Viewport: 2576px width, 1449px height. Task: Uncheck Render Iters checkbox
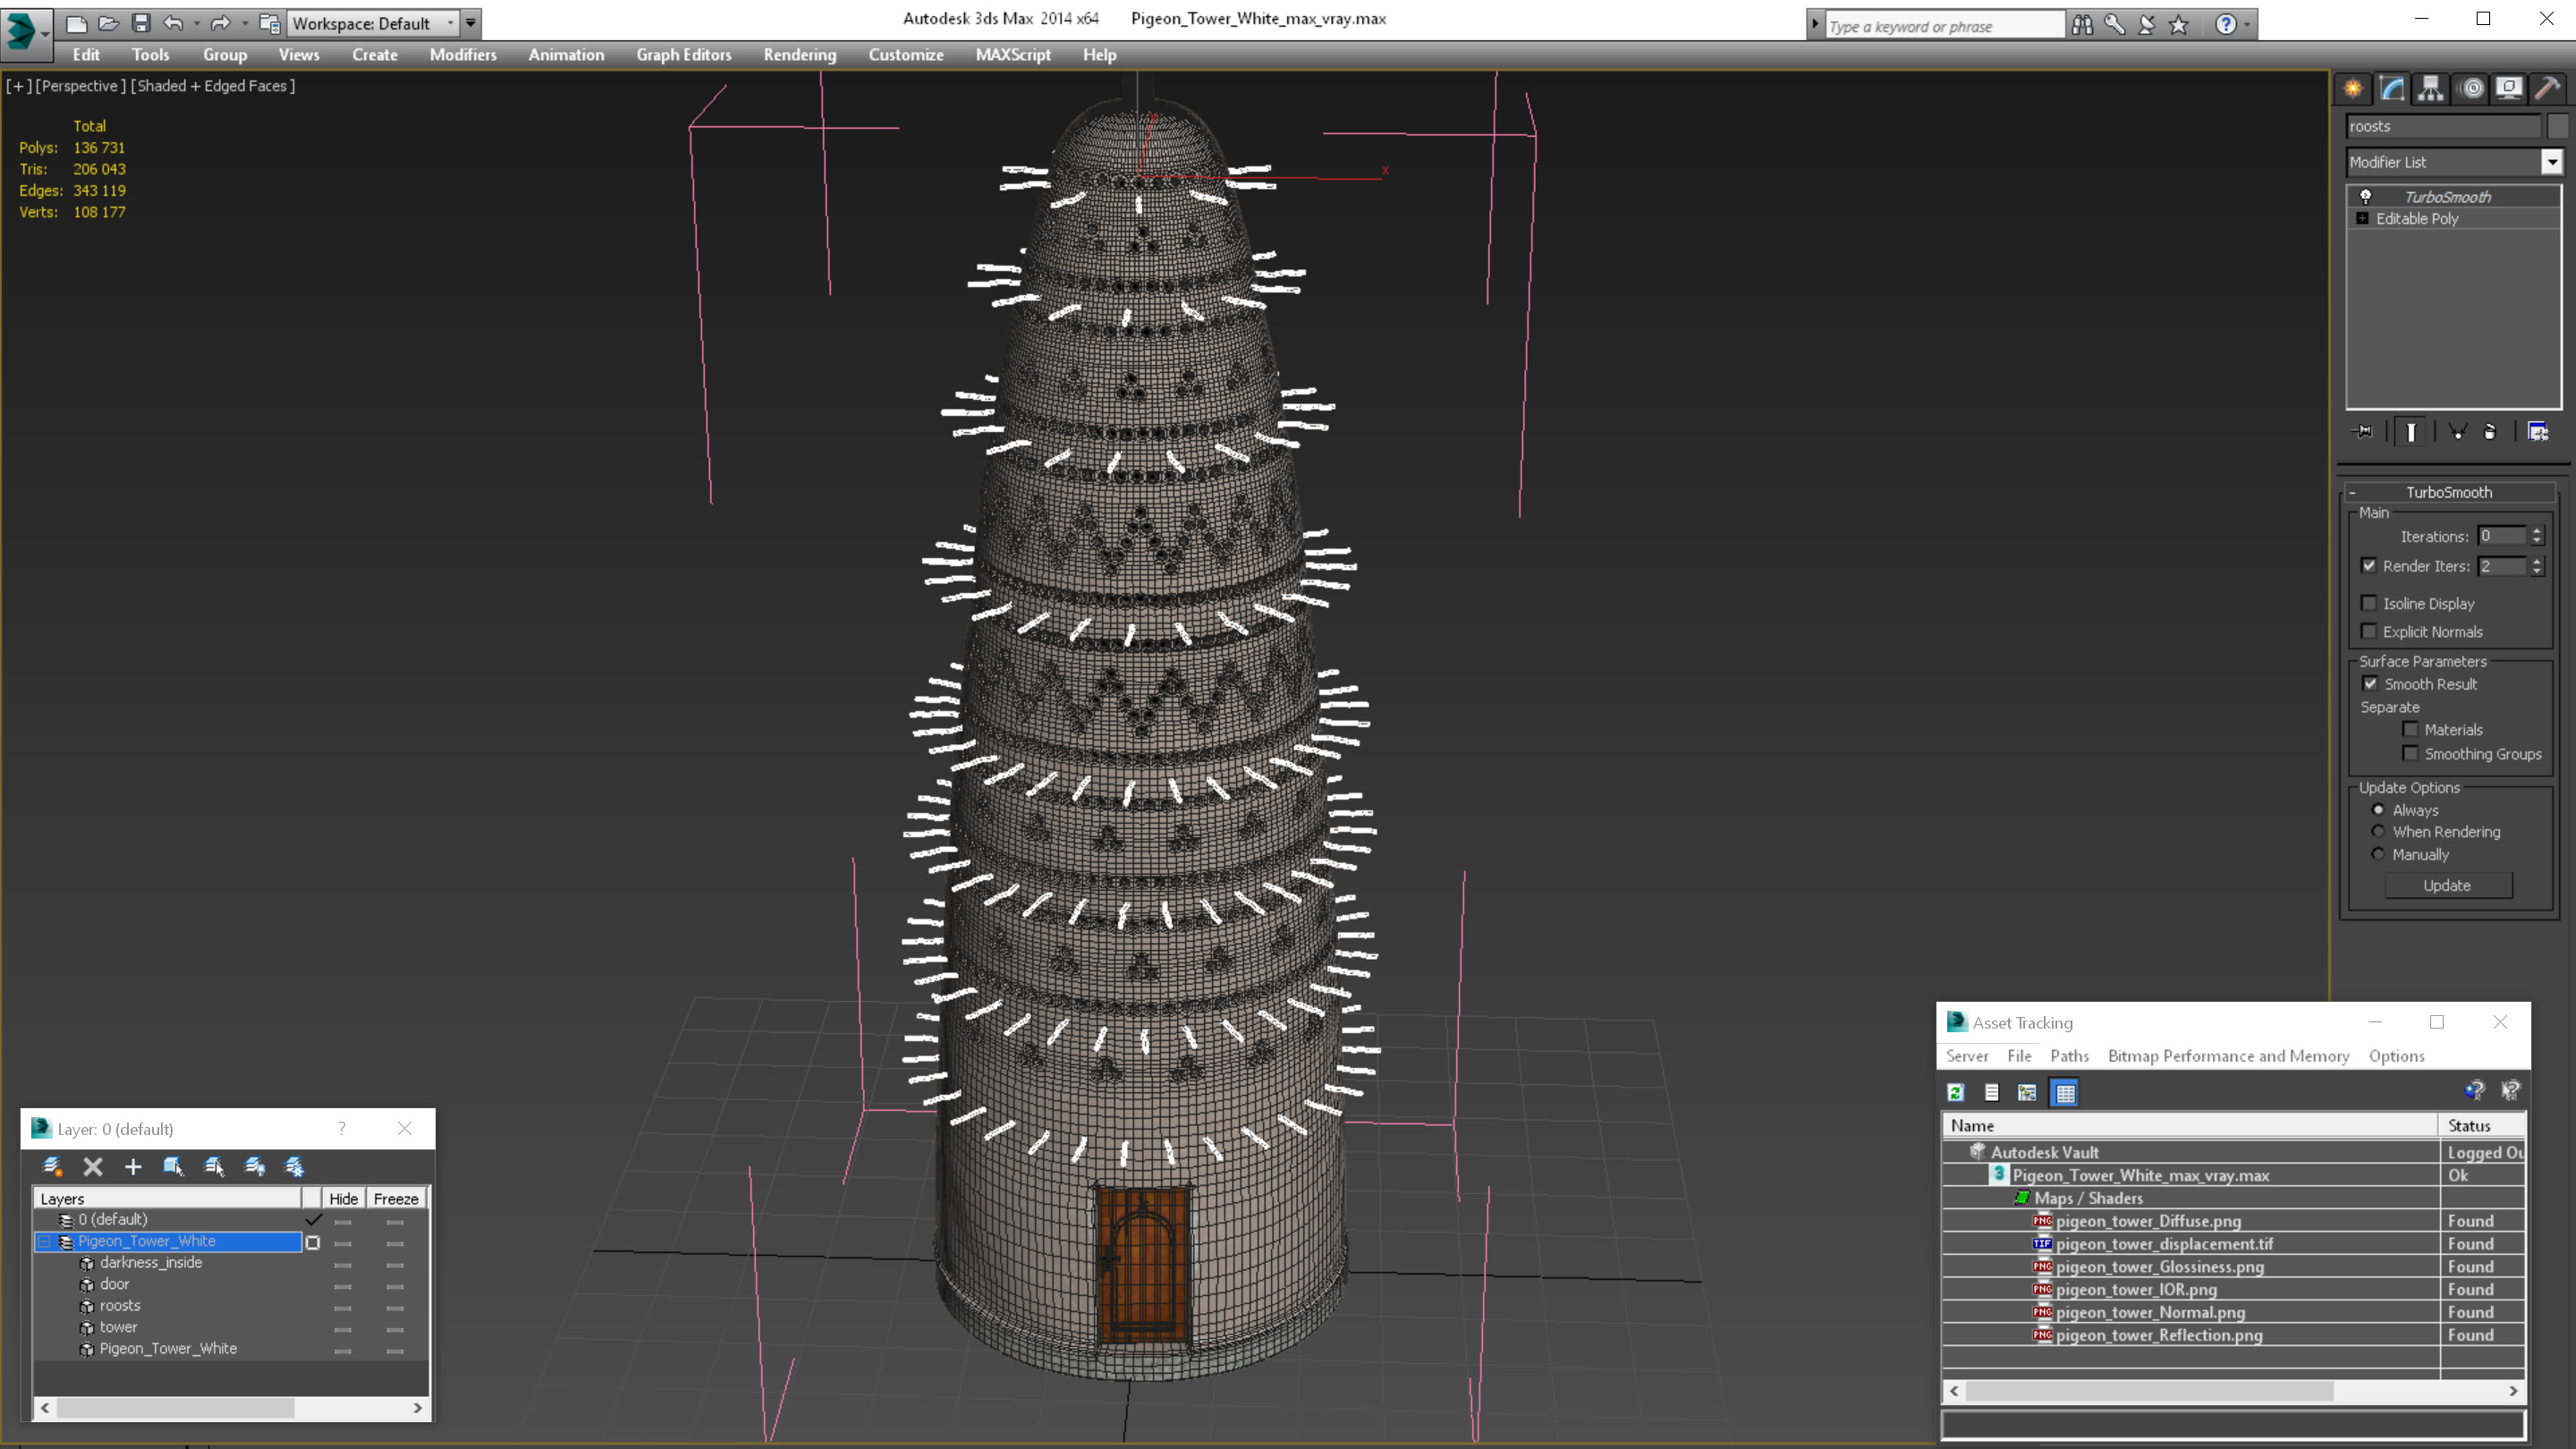click(2369, 565)
